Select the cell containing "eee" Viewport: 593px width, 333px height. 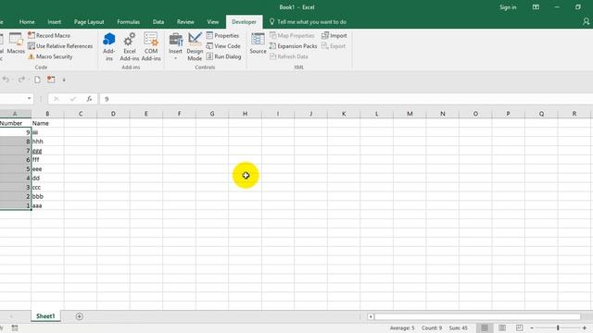[47, 168]
